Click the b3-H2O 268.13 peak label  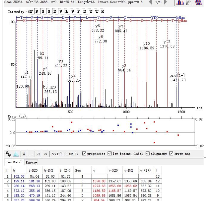click(x=50, y=89)
